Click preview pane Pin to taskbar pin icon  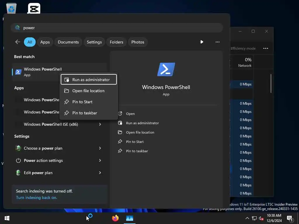(x=120, y=151)
